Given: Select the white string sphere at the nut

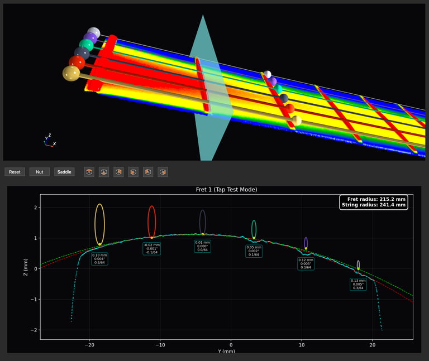Looking at the screenshot, I should (x=94, y=32).
